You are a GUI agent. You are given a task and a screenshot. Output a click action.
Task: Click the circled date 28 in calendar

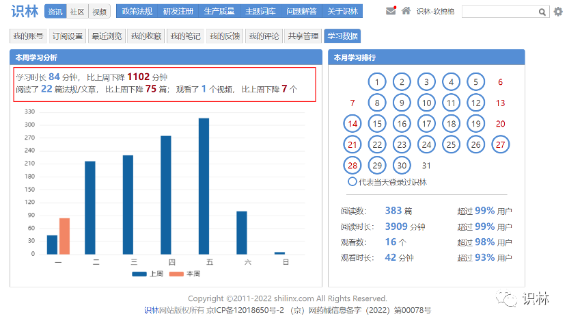click(x=352, y=165)
